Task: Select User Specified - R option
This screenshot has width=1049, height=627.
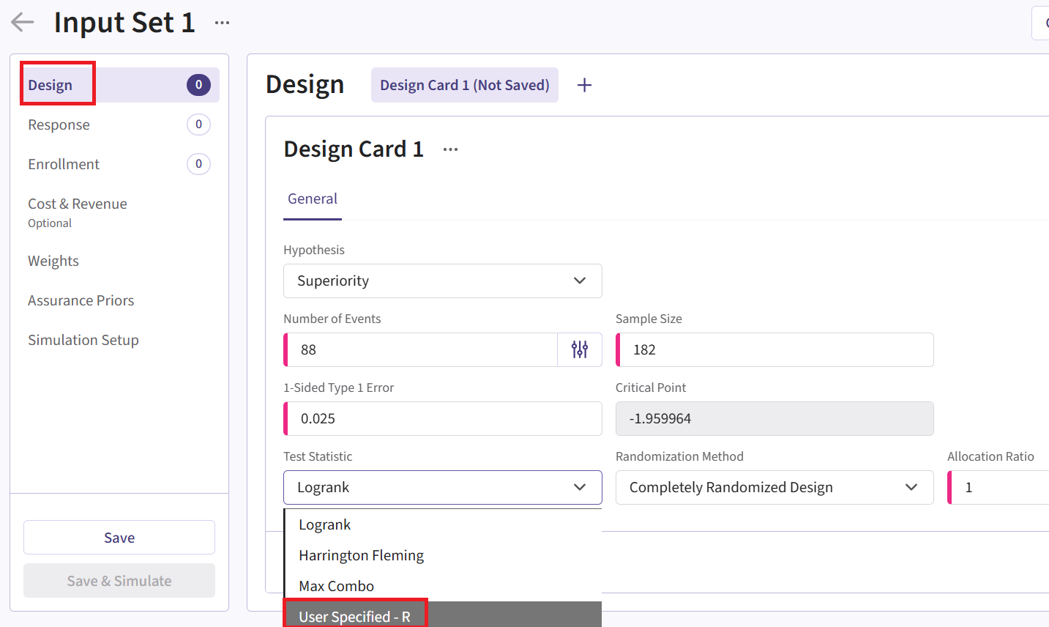Action: click(x=354, y=616)
